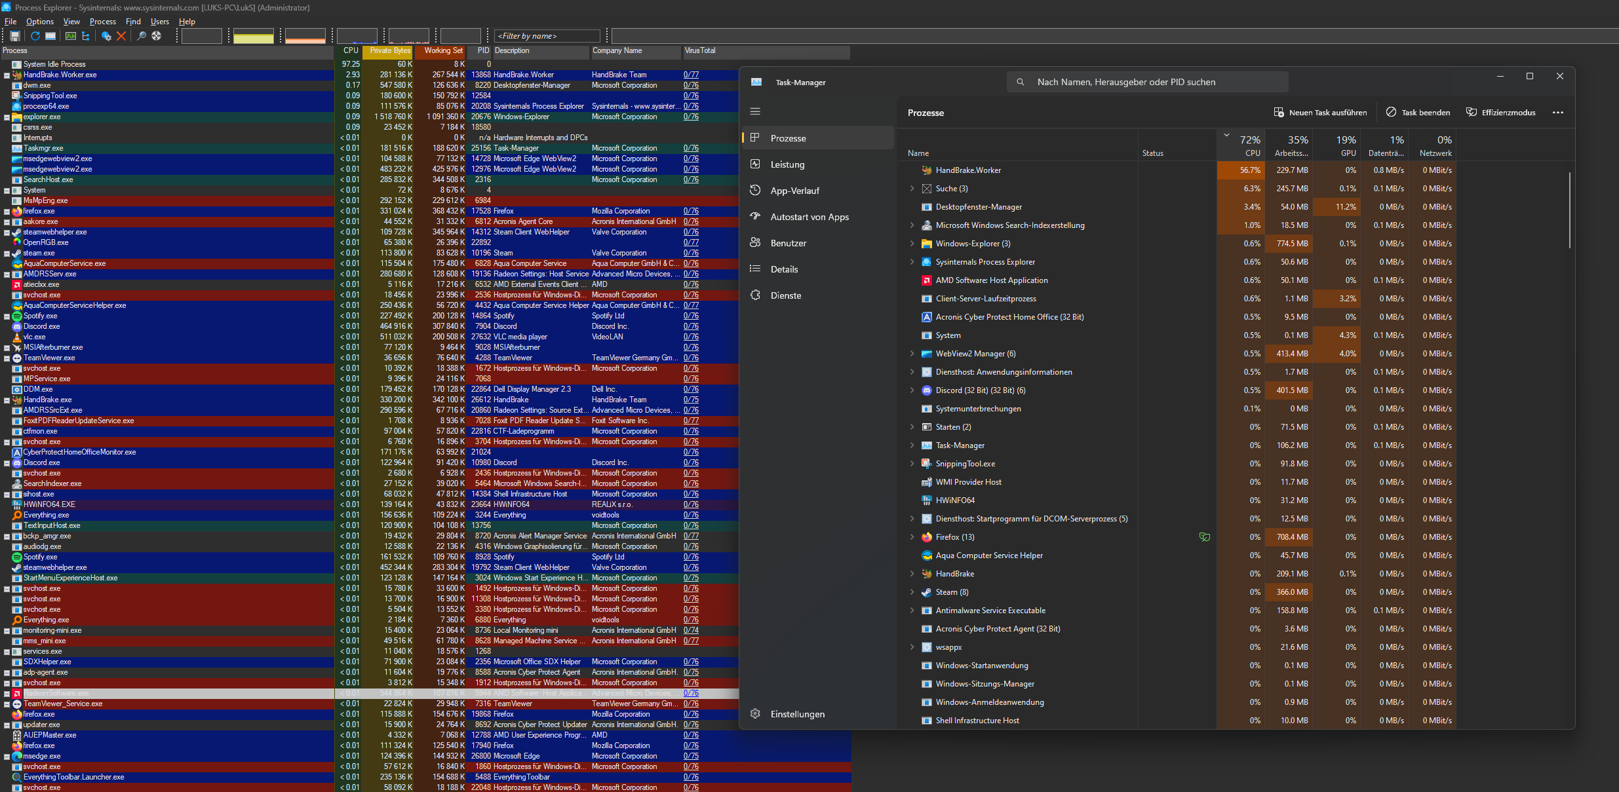Click Task beenden button
Image resolution: width=1619 pixels, height=792 pixels.
[x=1418, y=113]
